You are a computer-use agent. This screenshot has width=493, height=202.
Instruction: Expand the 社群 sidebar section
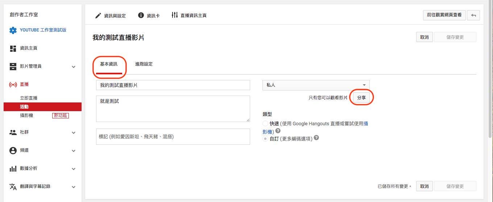point(74,132)
